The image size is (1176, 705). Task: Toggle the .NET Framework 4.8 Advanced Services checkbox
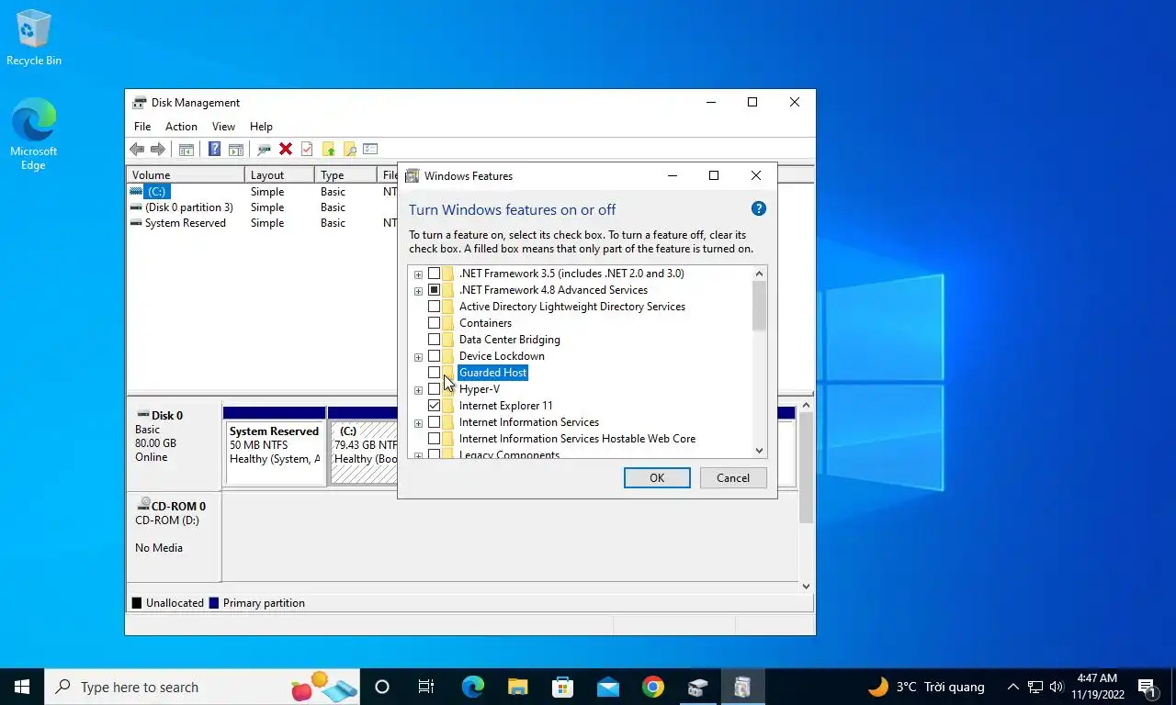[434, 290]
